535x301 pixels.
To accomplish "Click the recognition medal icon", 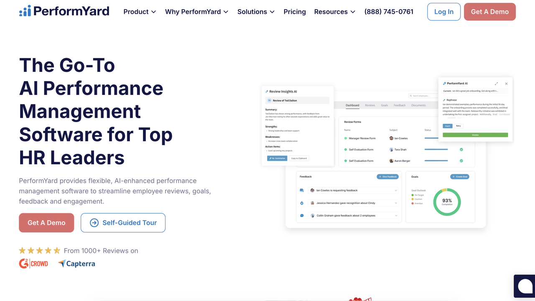I will (302, 203).
